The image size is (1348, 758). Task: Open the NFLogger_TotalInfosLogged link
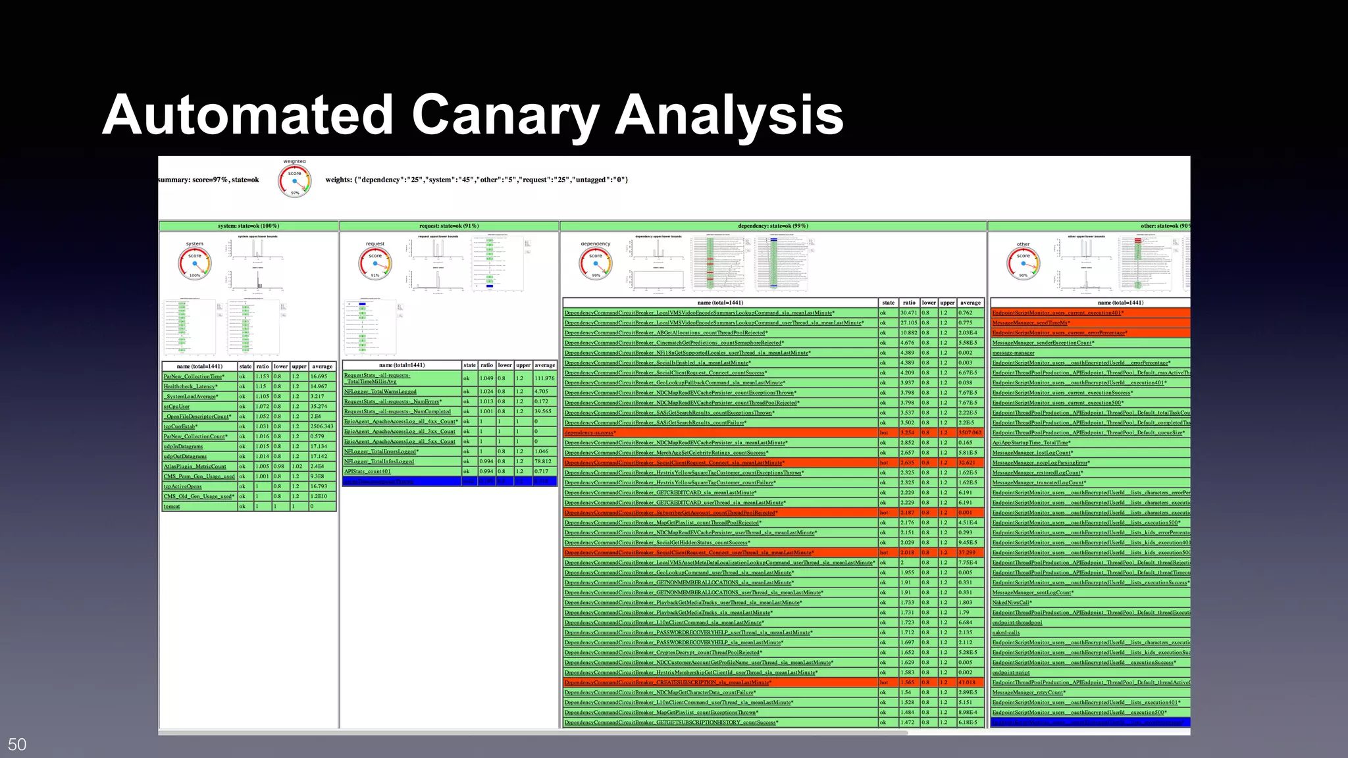379,461
